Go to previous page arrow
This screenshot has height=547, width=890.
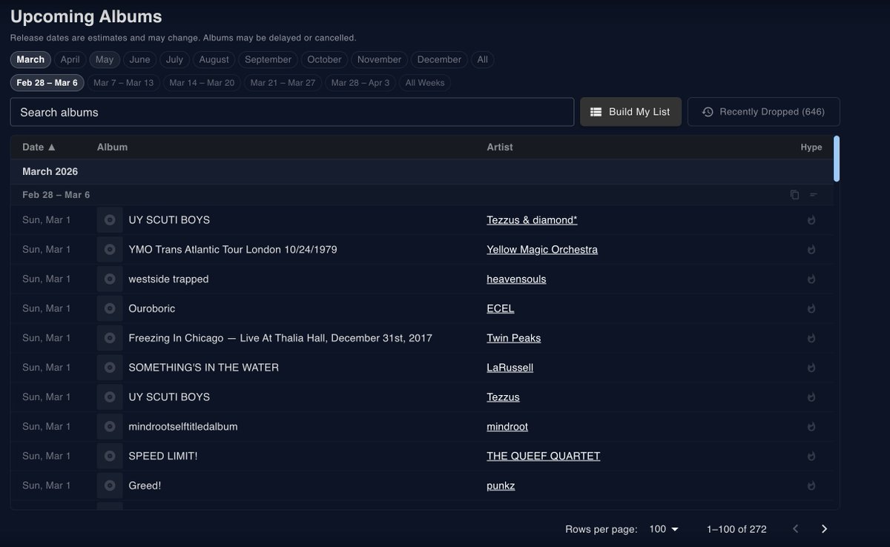796,529
